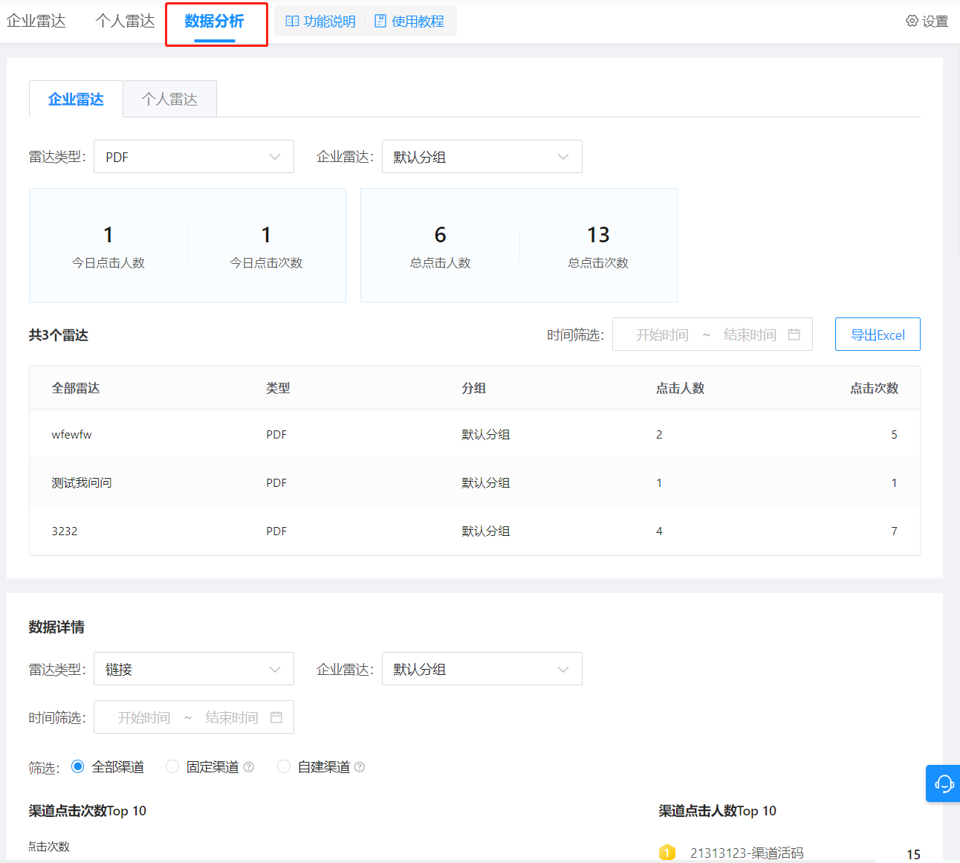Screen dimensions: 960x863
Task: Open the settings gear icon
Action: pos(912,21)
